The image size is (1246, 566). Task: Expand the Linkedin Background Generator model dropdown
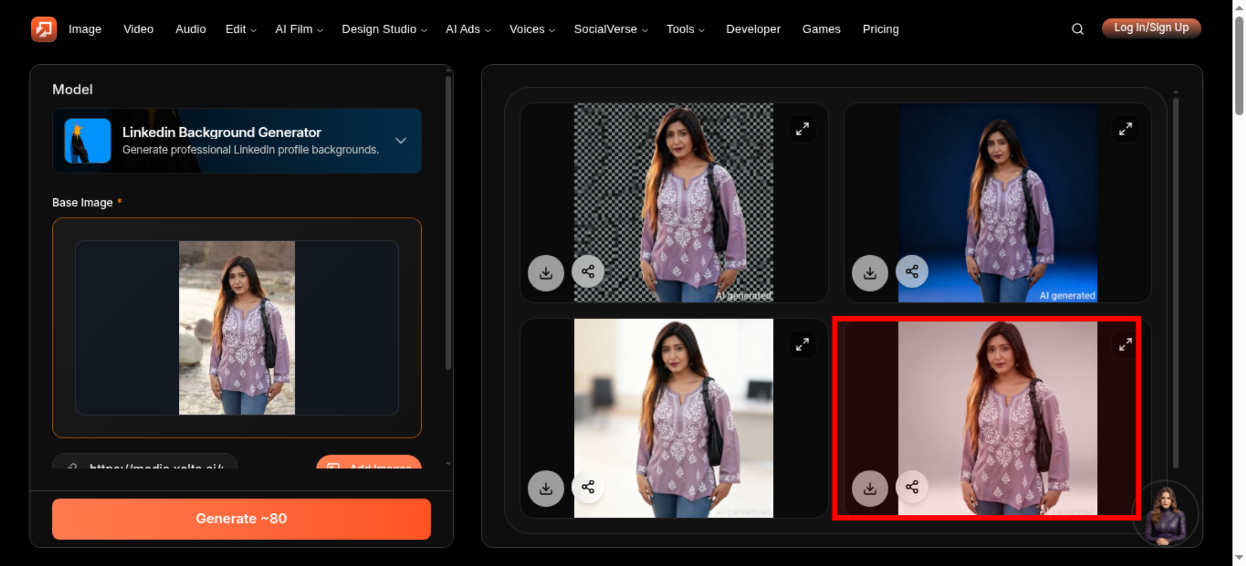[x=401, y=141]
